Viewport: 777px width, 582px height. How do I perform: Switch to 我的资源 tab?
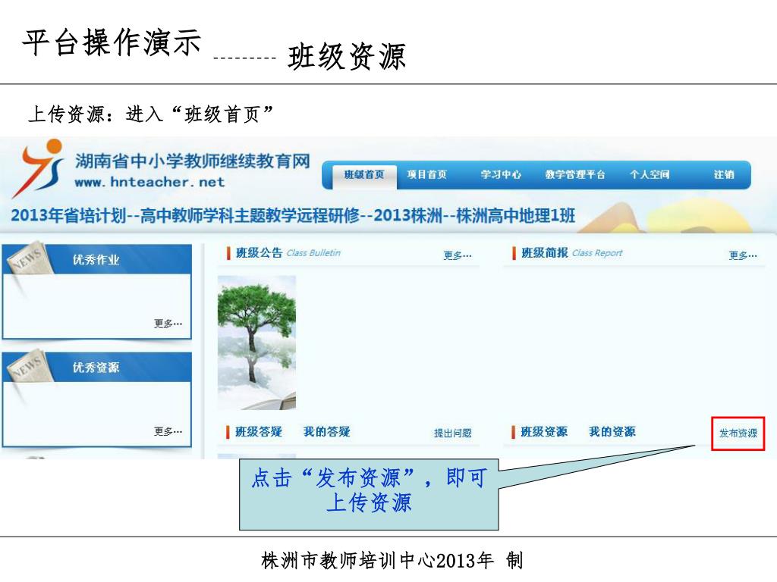(x=612, y=431)
